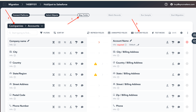
Task: Click the hourglass icon in Phone Number row
Action: 54,107
